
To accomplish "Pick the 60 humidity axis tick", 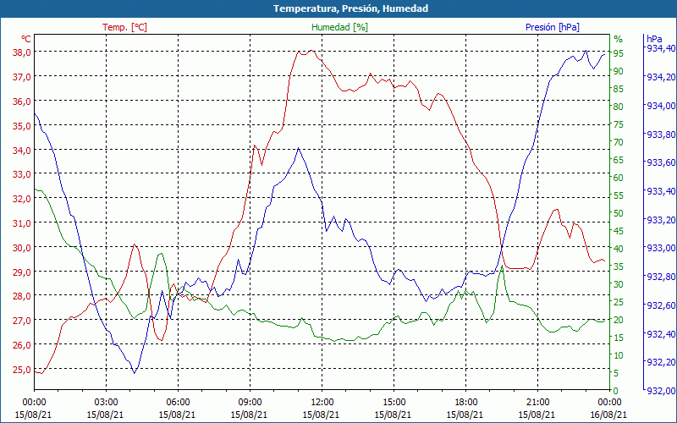I will click(x=619, y=178).
